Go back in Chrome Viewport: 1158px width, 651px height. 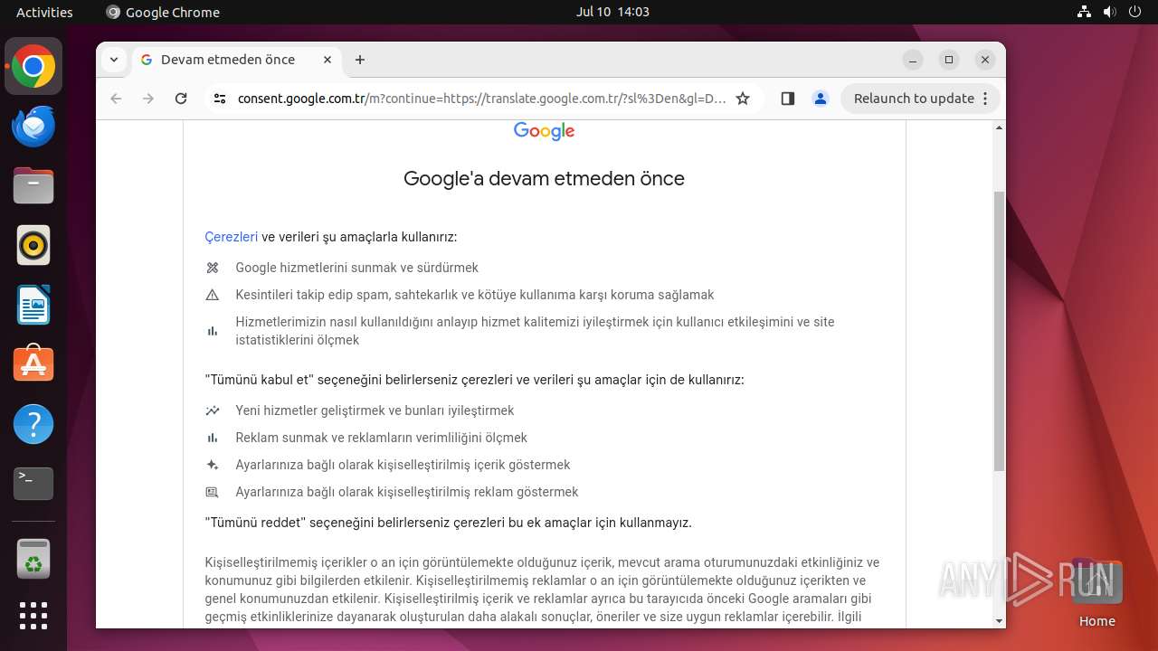(x=116, y=99)
